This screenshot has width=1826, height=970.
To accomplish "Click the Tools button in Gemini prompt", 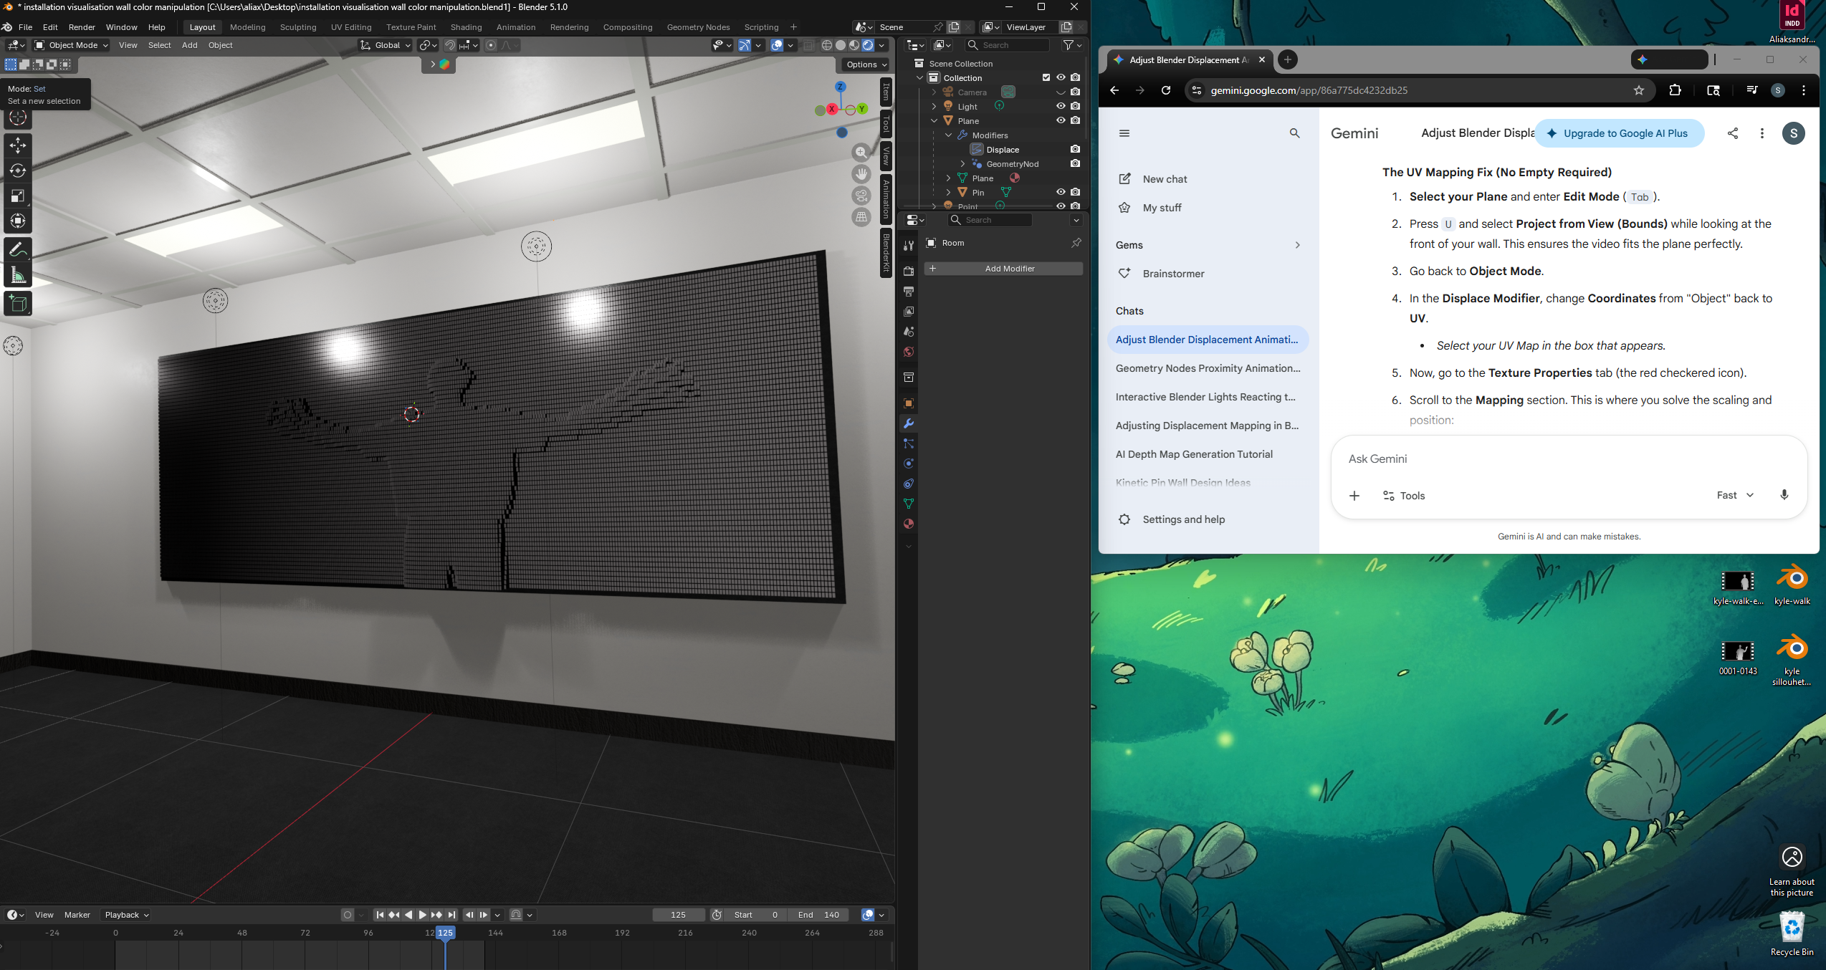I will [x=1403, y=495].
